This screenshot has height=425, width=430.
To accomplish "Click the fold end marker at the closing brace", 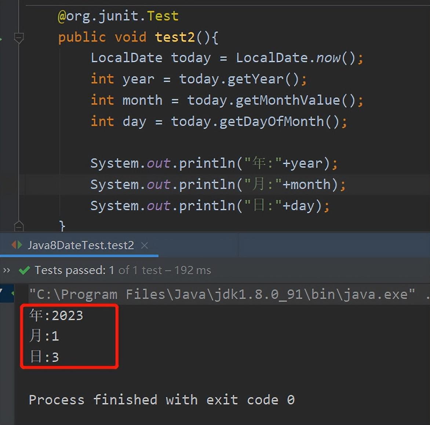I will [x=19, y=226].
